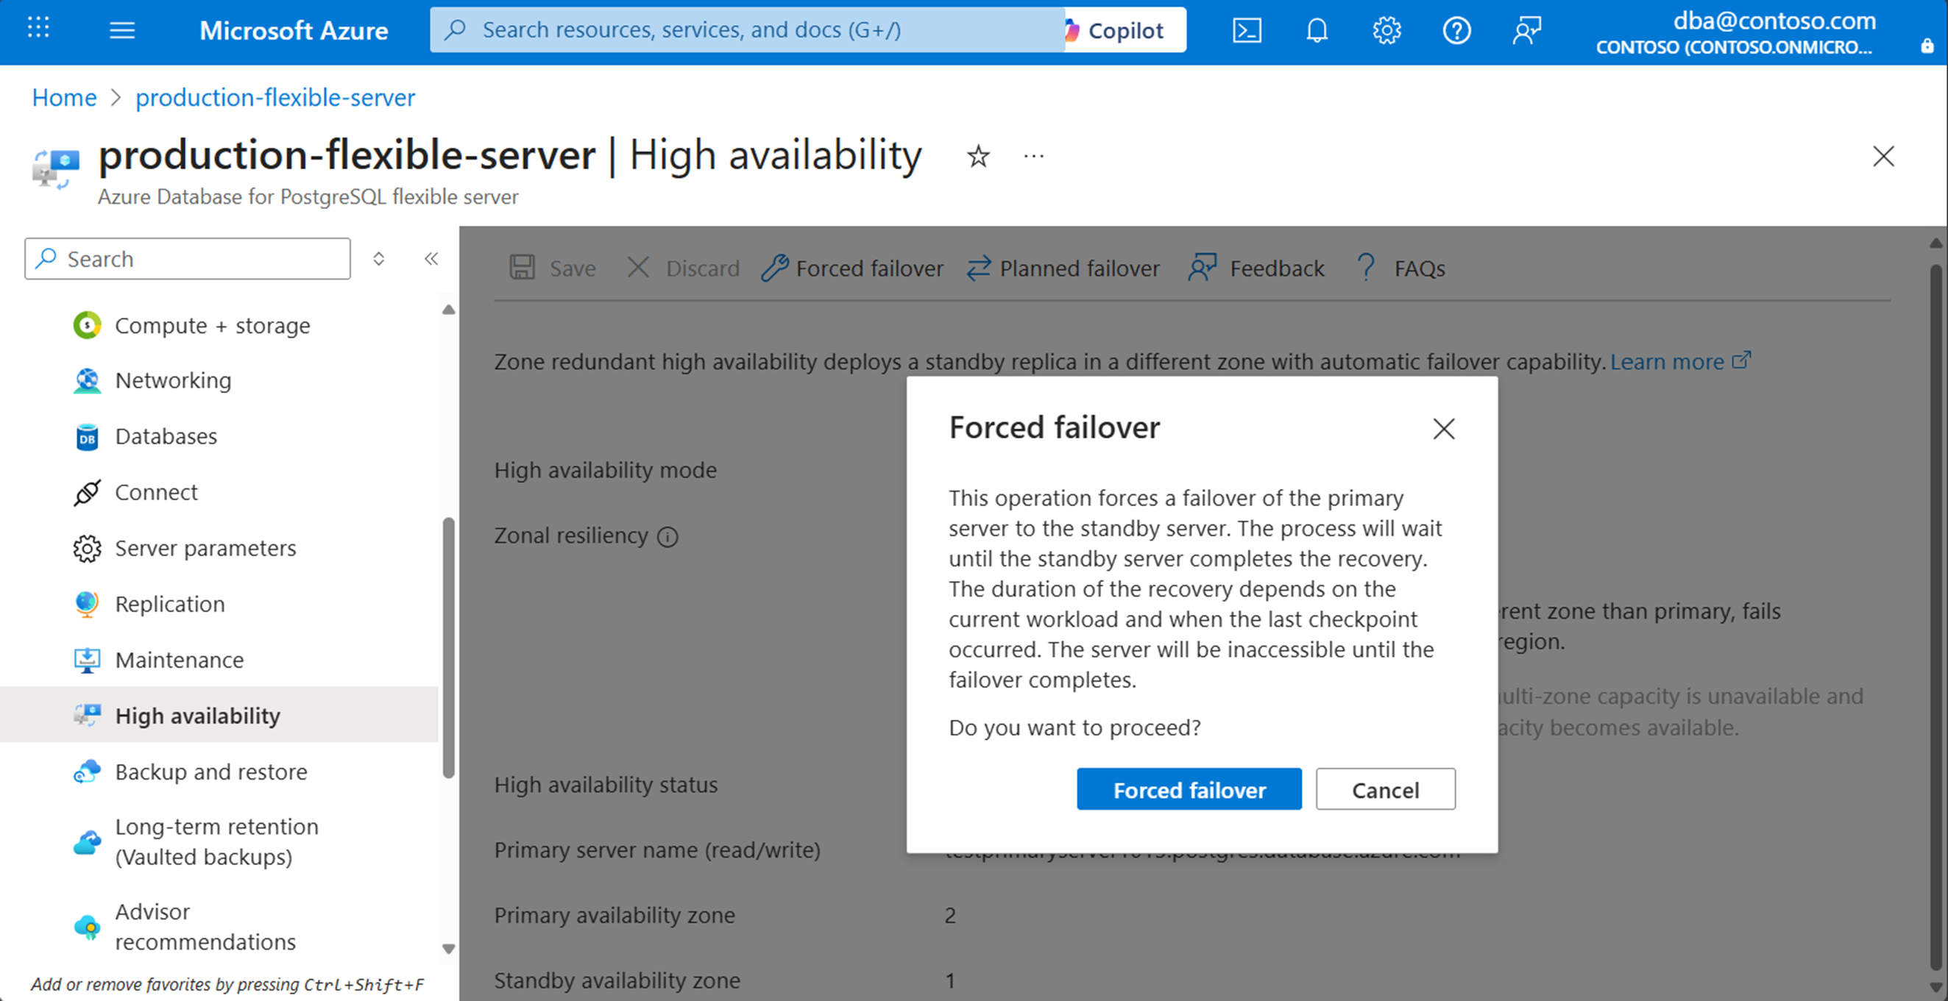Click the Zonal resiliency info icon
The image size is (1948, 1001).
click(x=667, y=537)
